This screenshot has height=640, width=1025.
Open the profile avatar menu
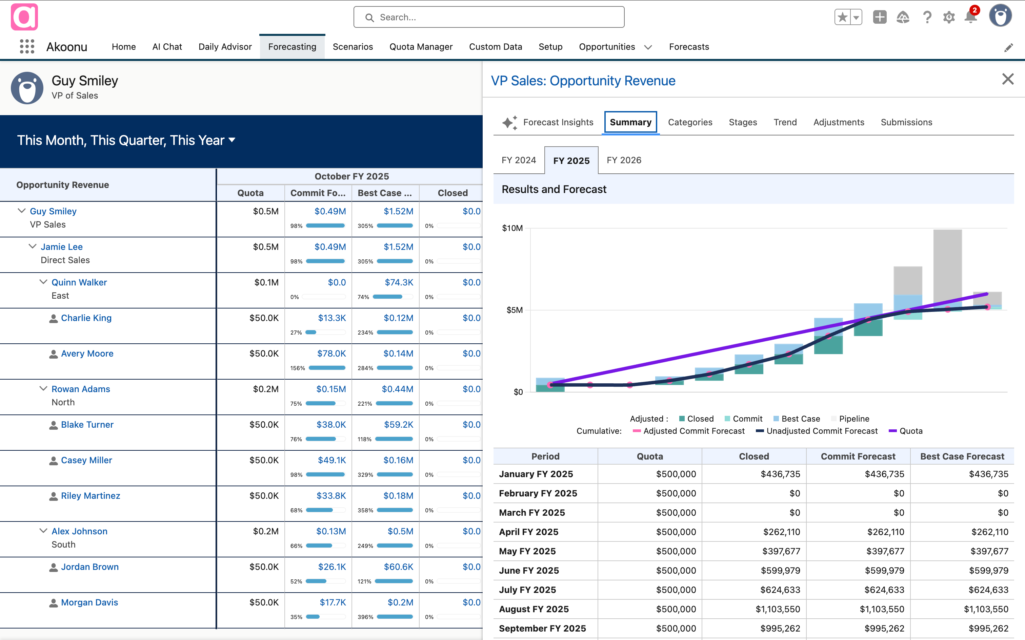coord(1001,16)
